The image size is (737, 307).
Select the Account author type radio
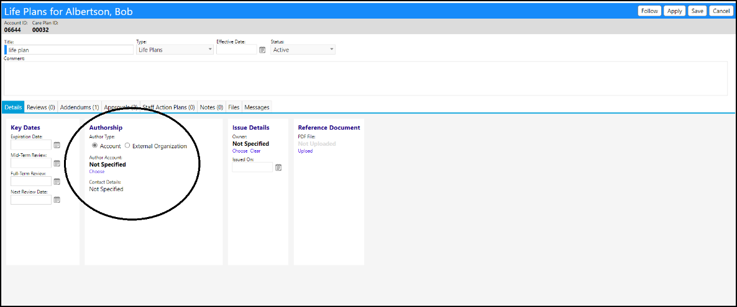95,146
